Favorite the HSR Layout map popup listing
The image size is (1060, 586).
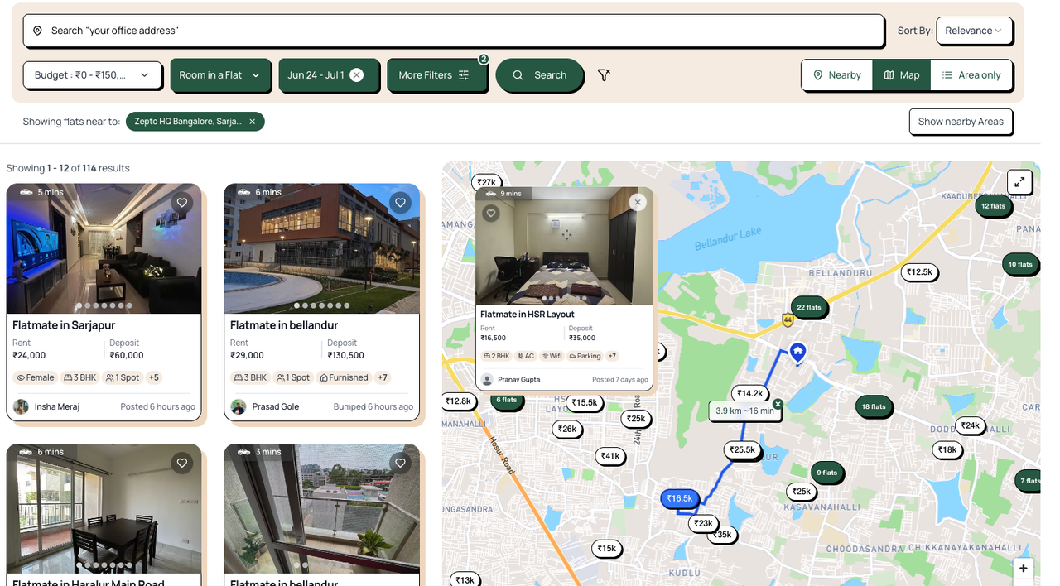pos(491,214)
